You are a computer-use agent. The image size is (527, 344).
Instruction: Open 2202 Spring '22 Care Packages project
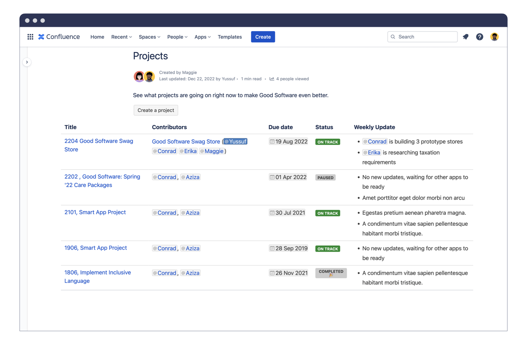point(102,181)
